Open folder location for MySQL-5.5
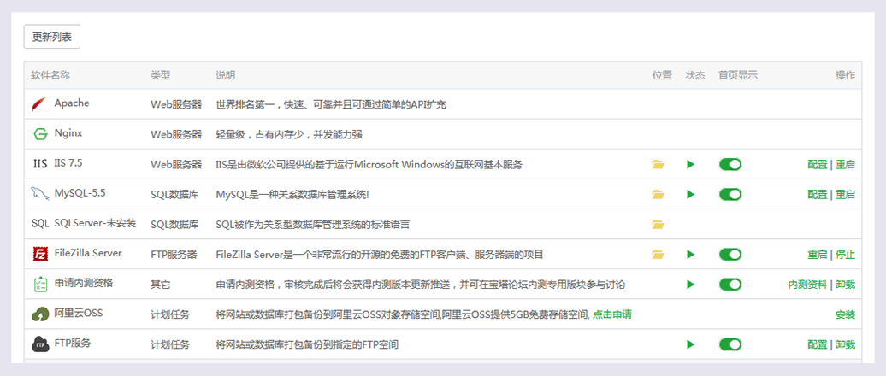 658,194
